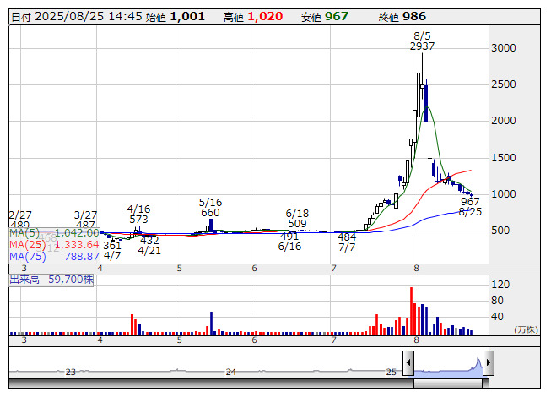Image resolution: width=551 pixels, height=397 pixels.
Task: Click the right range handle arrow in navigator
Action: [487, 365]
